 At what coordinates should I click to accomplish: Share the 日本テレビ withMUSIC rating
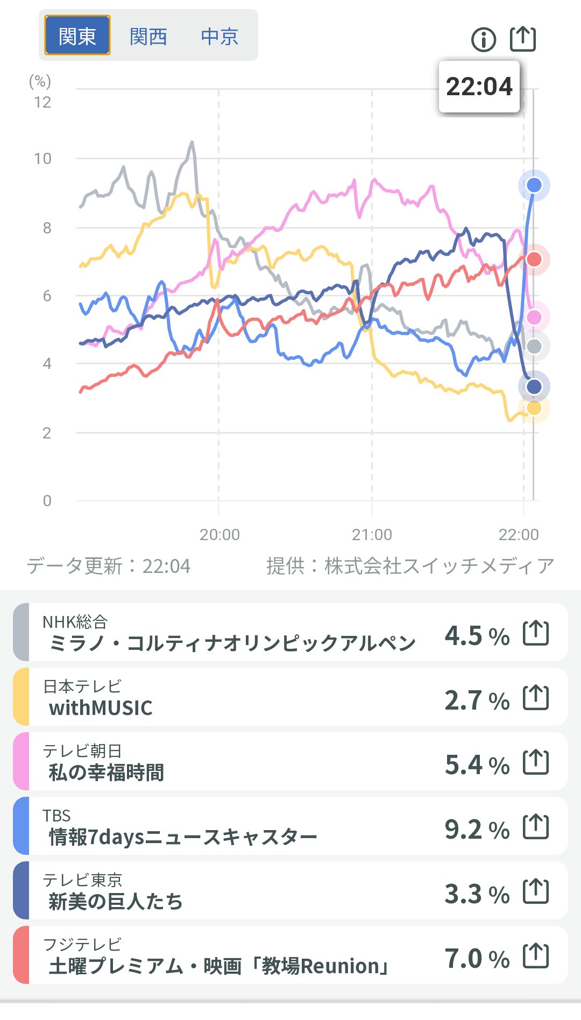[536, 697]
